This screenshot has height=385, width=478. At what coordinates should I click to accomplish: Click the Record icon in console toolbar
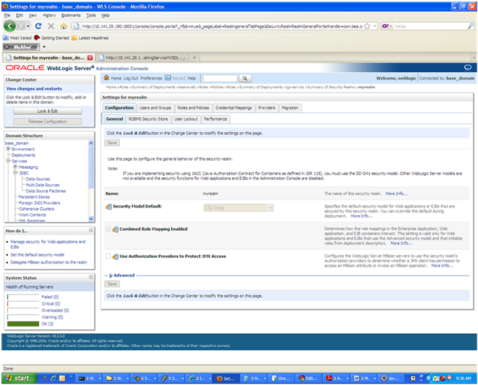coord(168,78)
